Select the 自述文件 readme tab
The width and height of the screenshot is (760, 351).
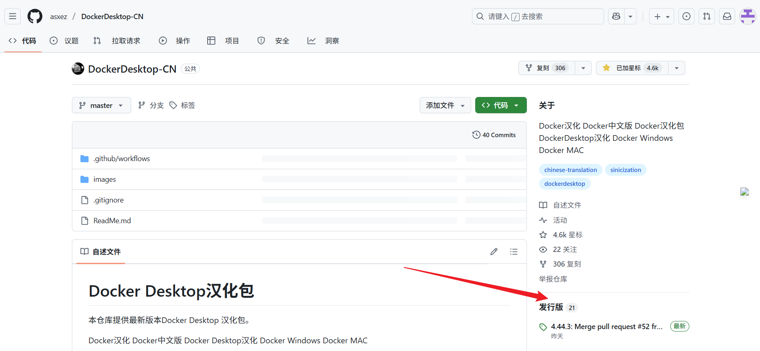[101, 252]
